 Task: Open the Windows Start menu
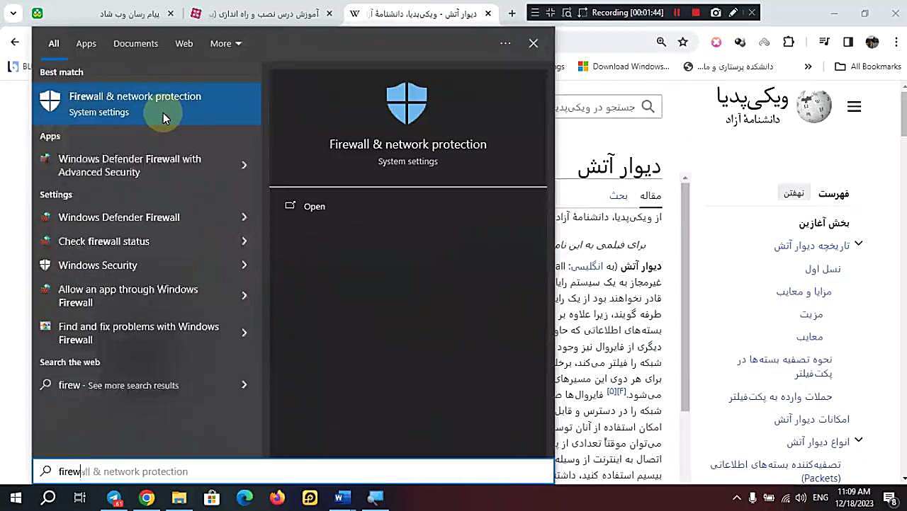pyautogui.click(x=16, y=498)
